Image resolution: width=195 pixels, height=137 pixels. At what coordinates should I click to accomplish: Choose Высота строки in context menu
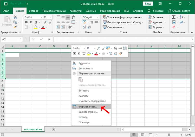point(91,112)
